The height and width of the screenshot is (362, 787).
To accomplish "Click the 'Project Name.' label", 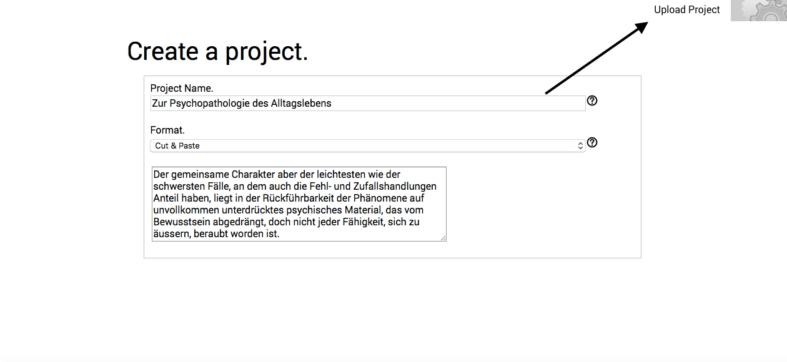I will pyautogui.click(x=182, y=89).
